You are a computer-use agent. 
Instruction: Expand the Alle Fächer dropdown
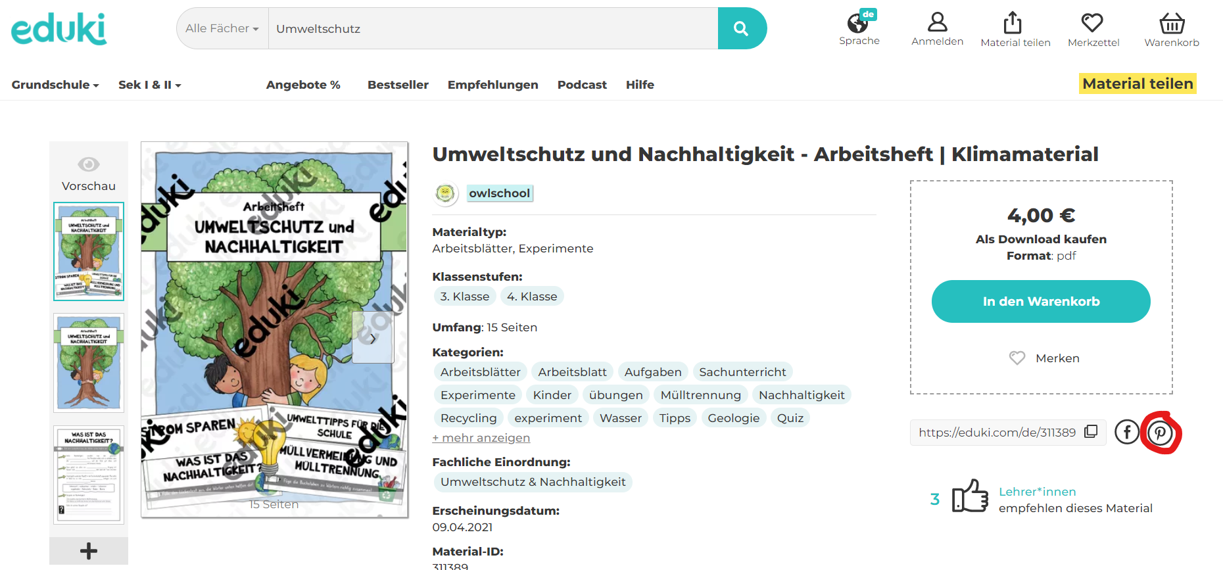point(222,28)
